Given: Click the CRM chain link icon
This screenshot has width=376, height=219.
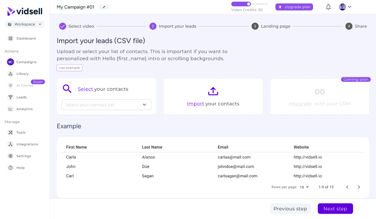Looking at the screenshot, I should click(x=320, y=92).
